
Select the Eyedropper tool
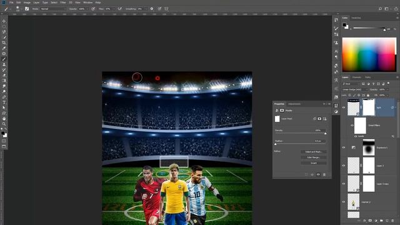click(x=4, y=48)
